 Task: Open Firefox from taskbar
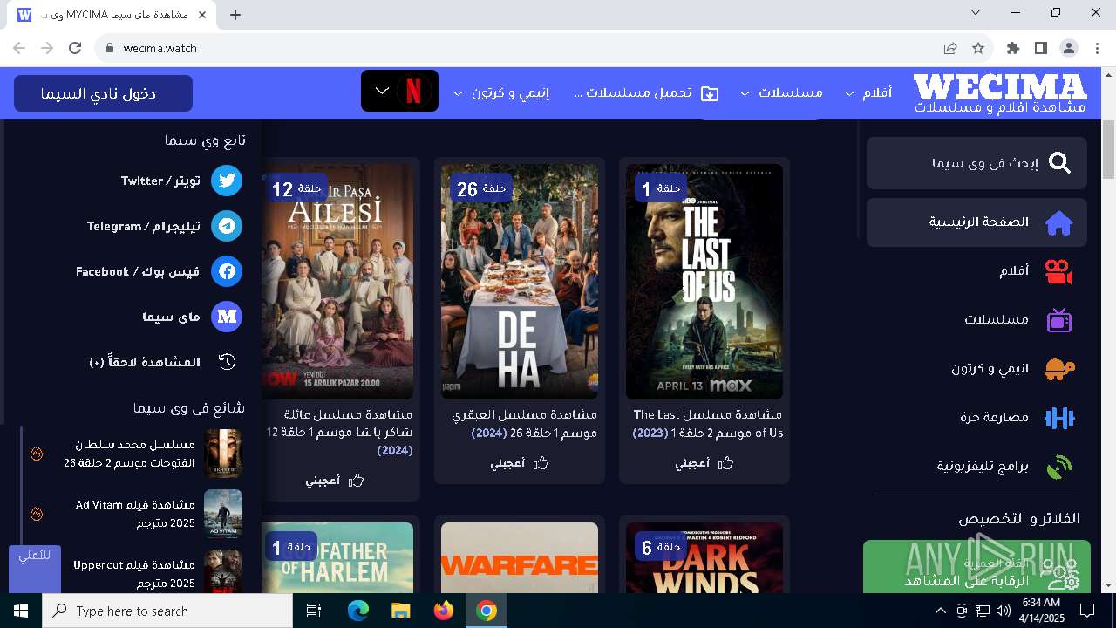click(444, 611)
